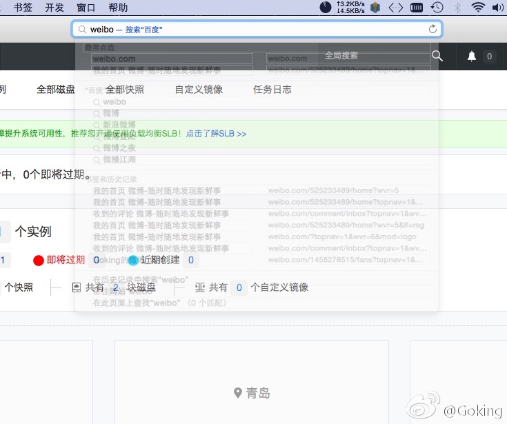Select the top suggestion weibo.com
This screenshot has height=424, width=507.
pyautogui.click(x=261, y=59)
